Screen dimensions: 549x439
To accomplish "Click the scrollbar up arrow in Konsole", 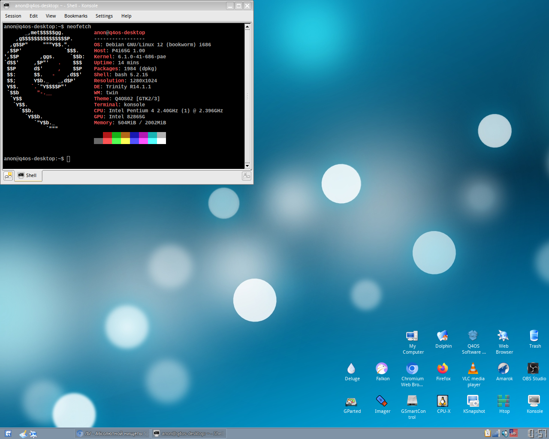I will (247, 27).
